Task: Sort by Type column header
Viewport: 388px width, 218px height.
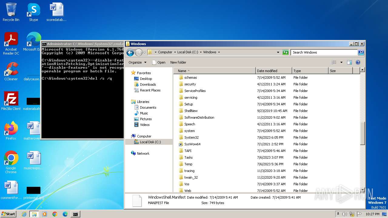Action: click(x=310, y=71)
